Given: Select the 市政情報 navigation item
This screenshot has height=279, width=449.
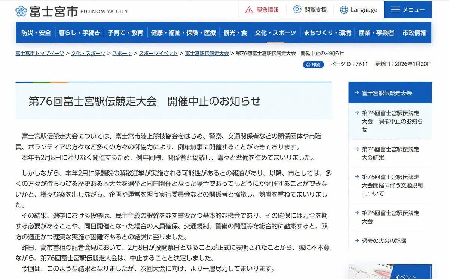Looking at the screenshot, I should pos(414,33).
